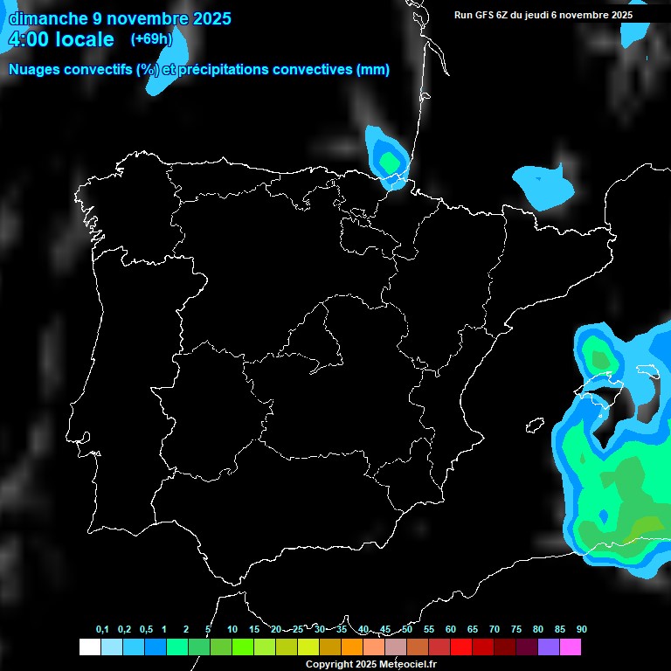Click legend value "65"
671x671 pixels.
pyautogui.click(x=473, y=629)
